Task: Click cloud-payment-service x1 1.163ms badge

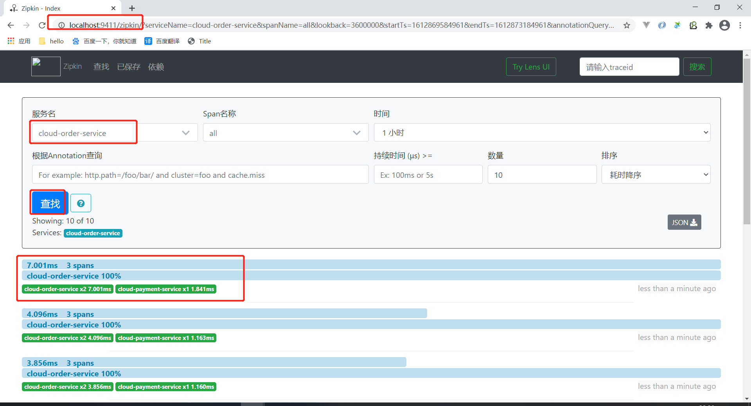Action: click(166, 338)
